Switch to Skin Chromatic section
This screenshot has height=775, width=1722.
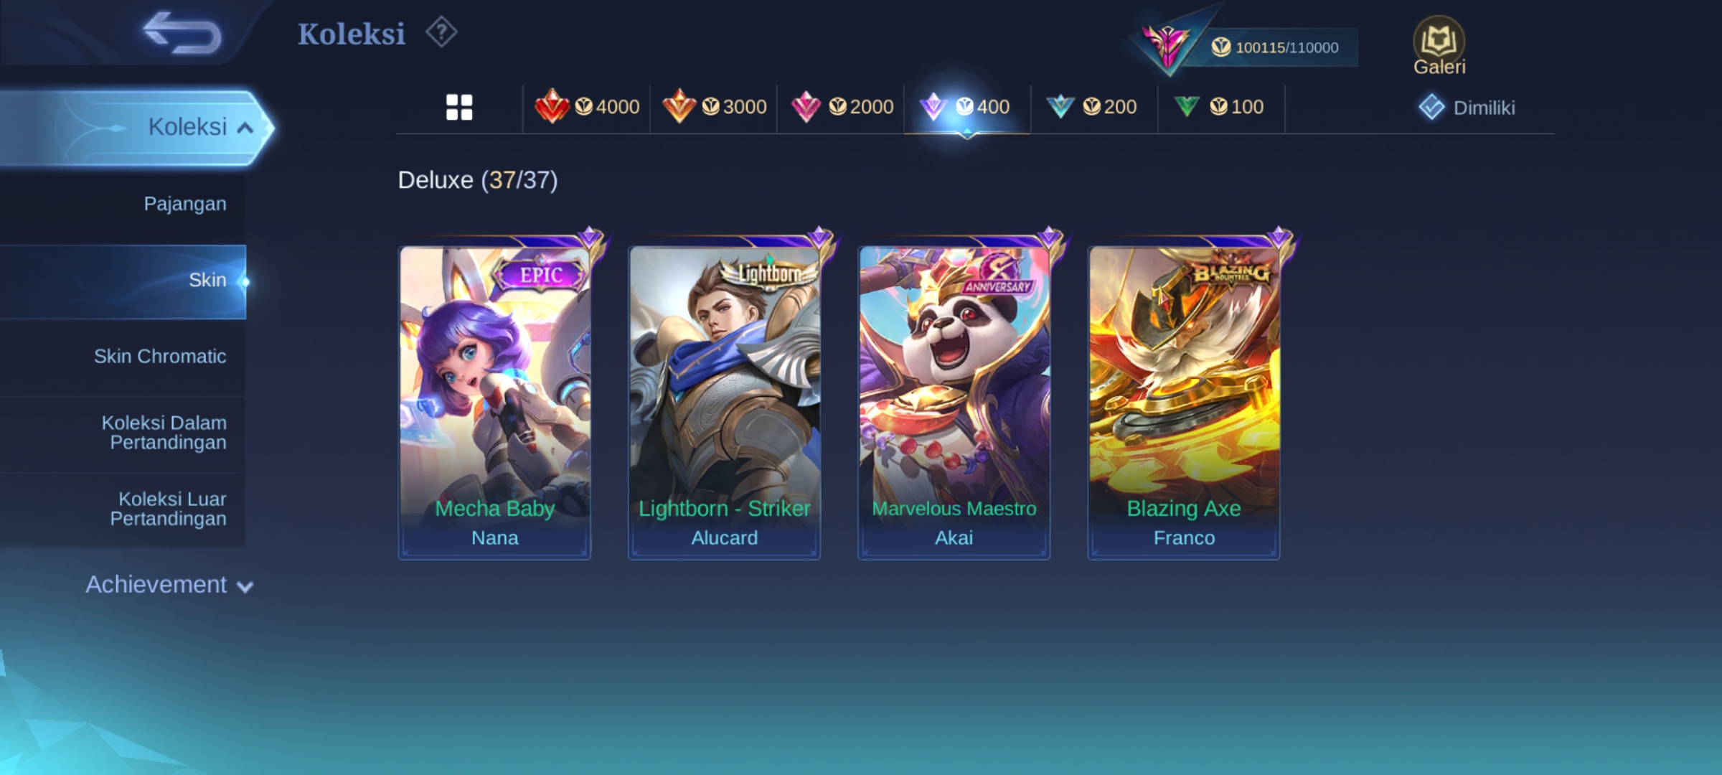(123, 357)
